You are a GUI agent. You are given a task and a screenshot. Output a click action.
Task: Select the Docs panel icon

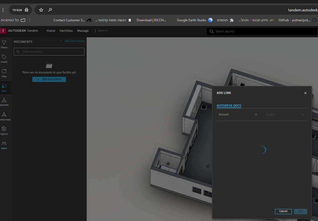pyautogui.click(x=4, y=88)
